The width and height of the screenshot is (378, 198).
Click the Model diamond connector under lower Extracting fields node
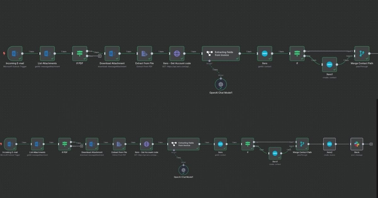(x=174, y=150)
